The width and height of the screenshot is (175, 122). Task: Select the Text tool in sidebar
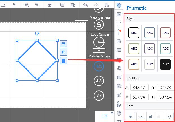coord(119,23)
